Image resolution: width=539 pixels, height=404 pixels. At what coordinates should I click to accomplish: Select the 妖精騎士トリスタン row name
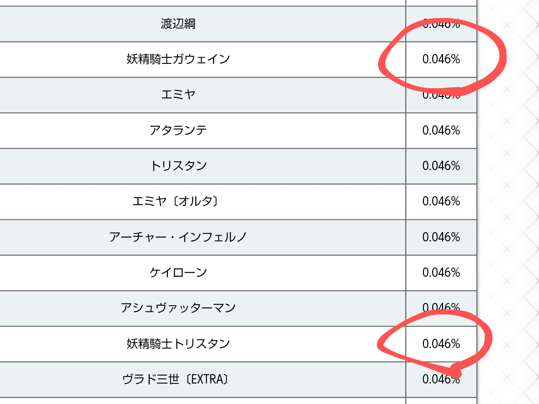coord(178,343)
